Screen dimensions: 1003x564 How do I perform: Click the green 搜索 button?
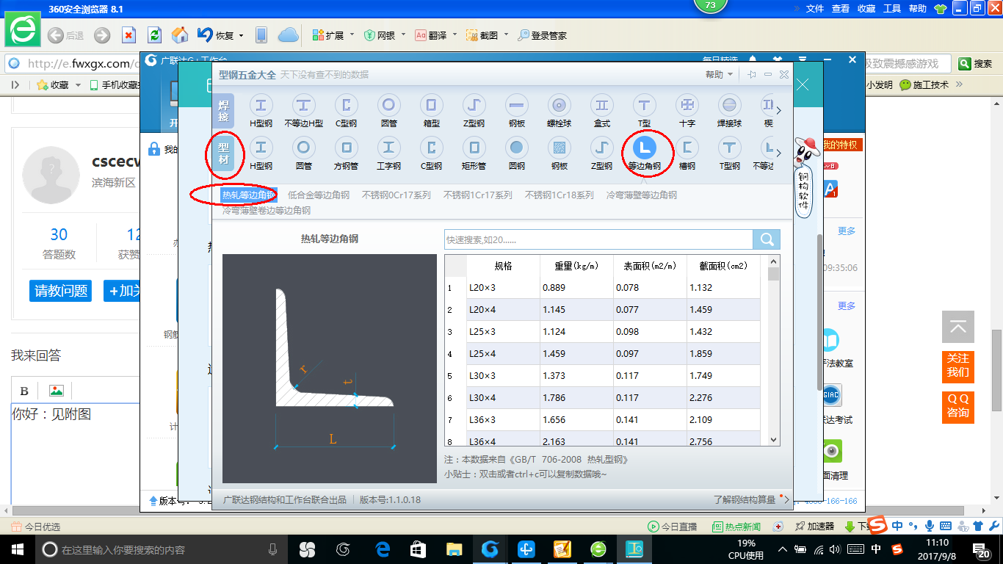click(x=976, y=64)
